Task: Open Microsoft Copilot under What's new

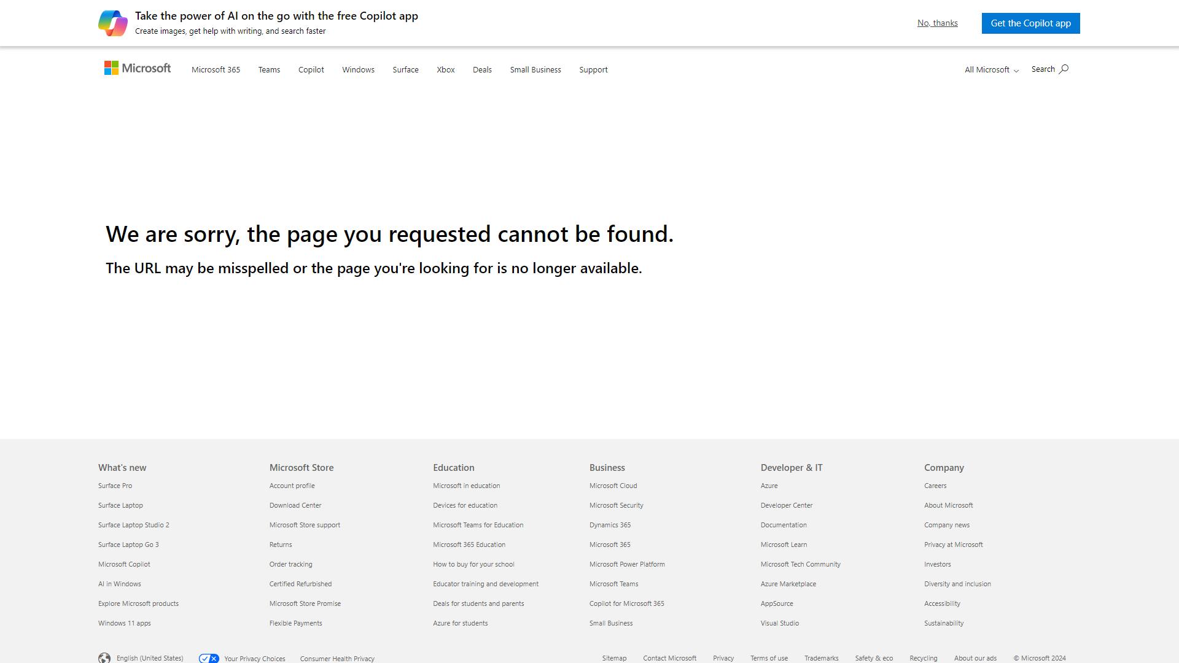Action: [123, 564]
